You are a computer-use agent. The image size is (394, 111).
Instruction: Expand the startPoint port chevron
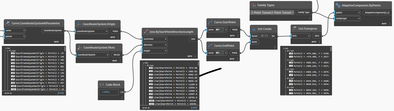coord(165,39)
